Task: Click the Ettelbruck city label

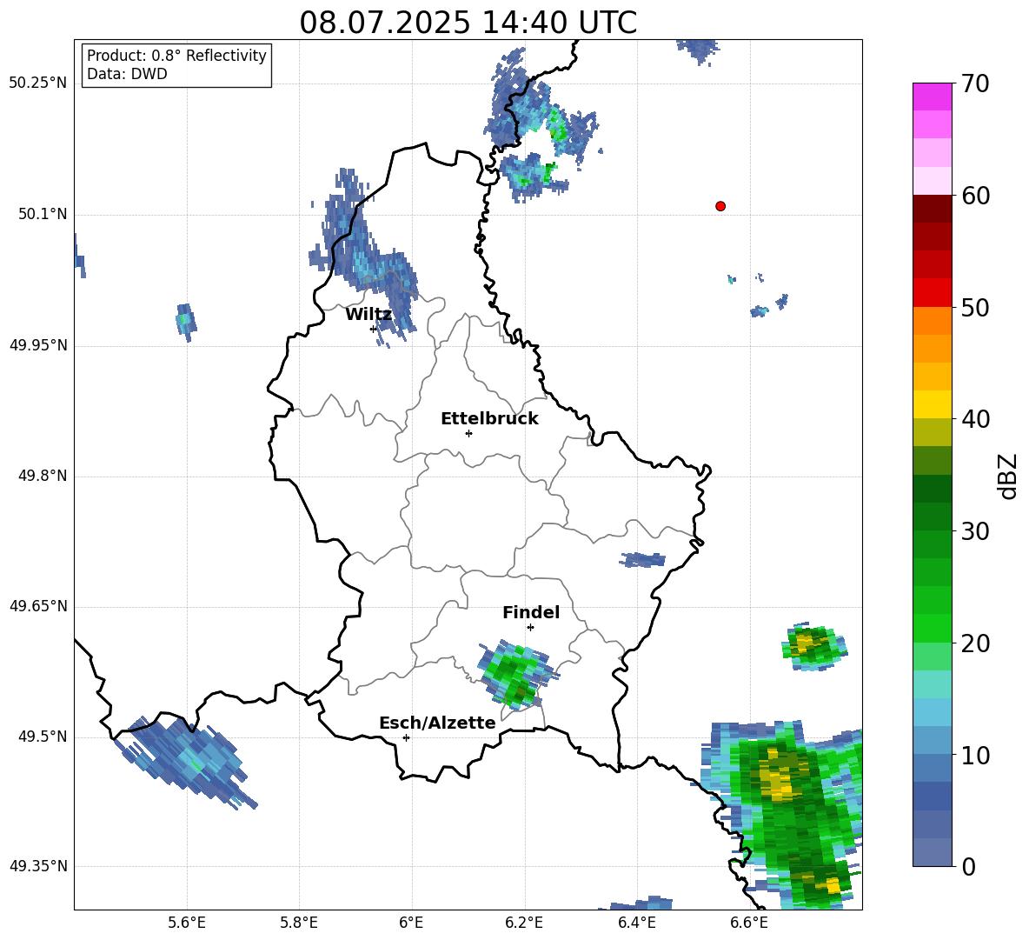Action: pos(489,419)
